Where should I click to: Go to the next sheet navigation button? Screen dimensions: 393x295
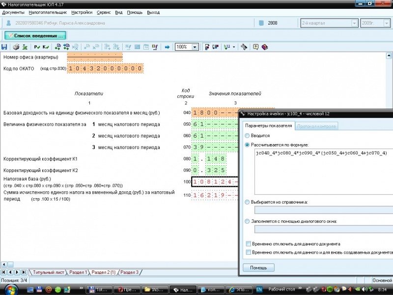coord(17,272)
